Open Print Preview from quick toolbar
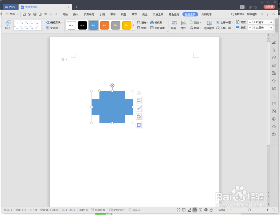This screenshot has width=280, height=215. pyautogui.click(x=40, y=14)
